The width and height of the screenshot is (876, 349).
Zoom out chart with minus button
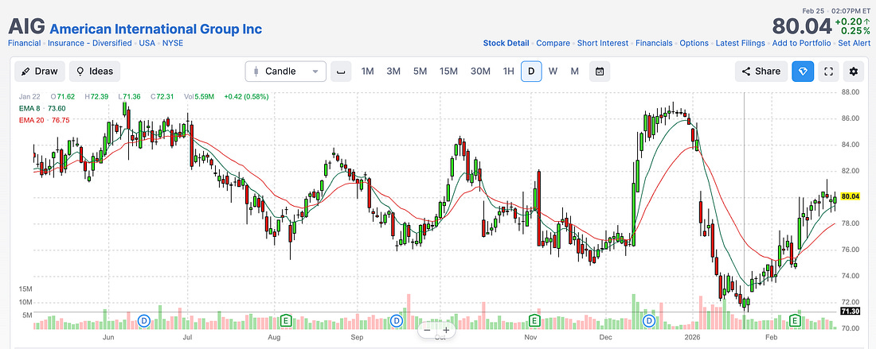pyautogui.click(x=428, y=330)
